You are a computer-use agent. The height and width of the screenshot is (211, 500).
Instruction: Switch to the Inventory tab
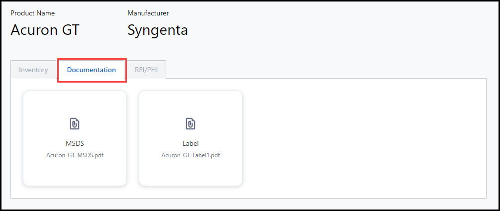33,70
